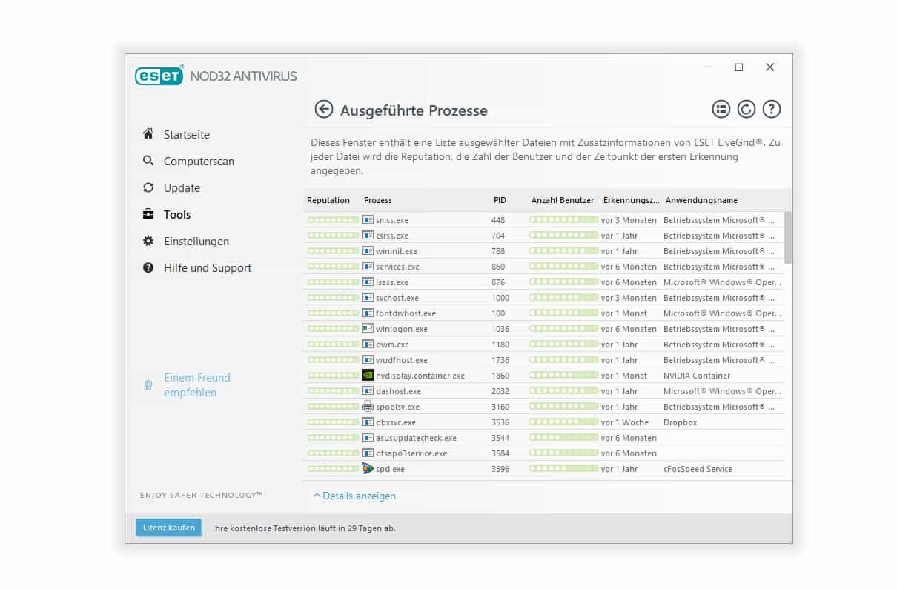
Task: Sort by Anzahl Benutzer column header
Action: (563, 200)
